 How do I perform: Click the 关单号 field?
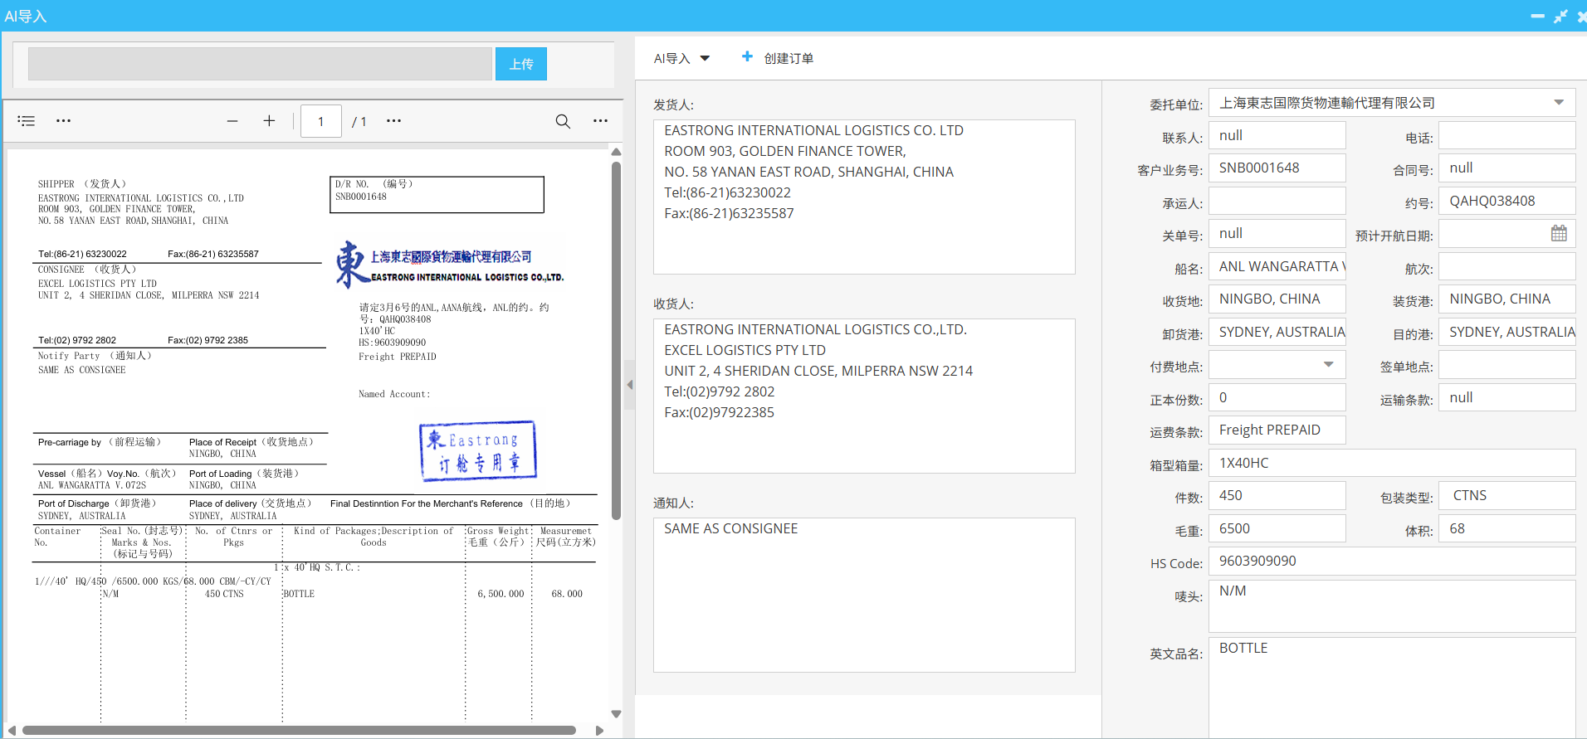[1277, 233]
